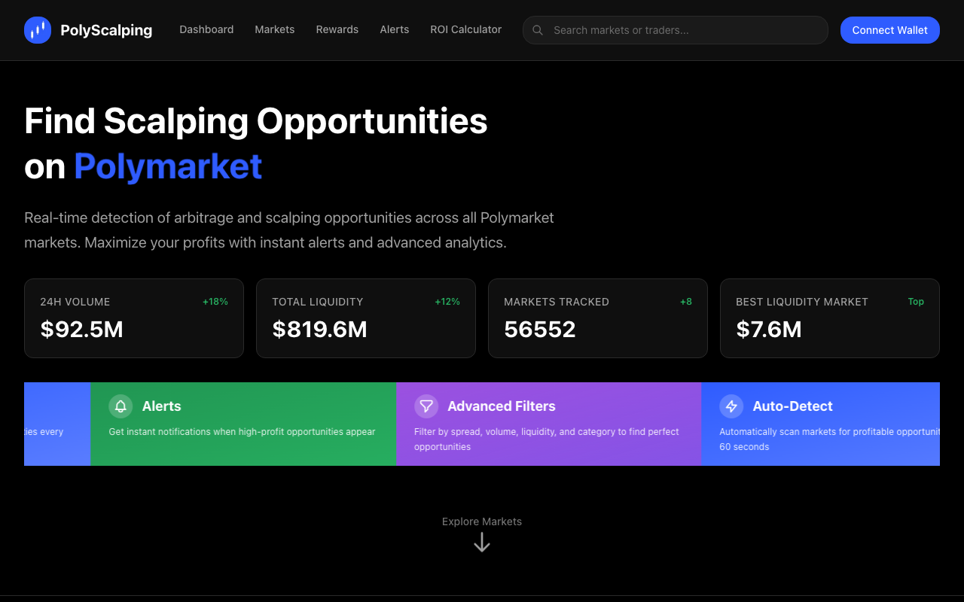964x602 pixels.
Task: Click the $92.5M volume value
Action: pyautogui.click(x=81, y=330)
